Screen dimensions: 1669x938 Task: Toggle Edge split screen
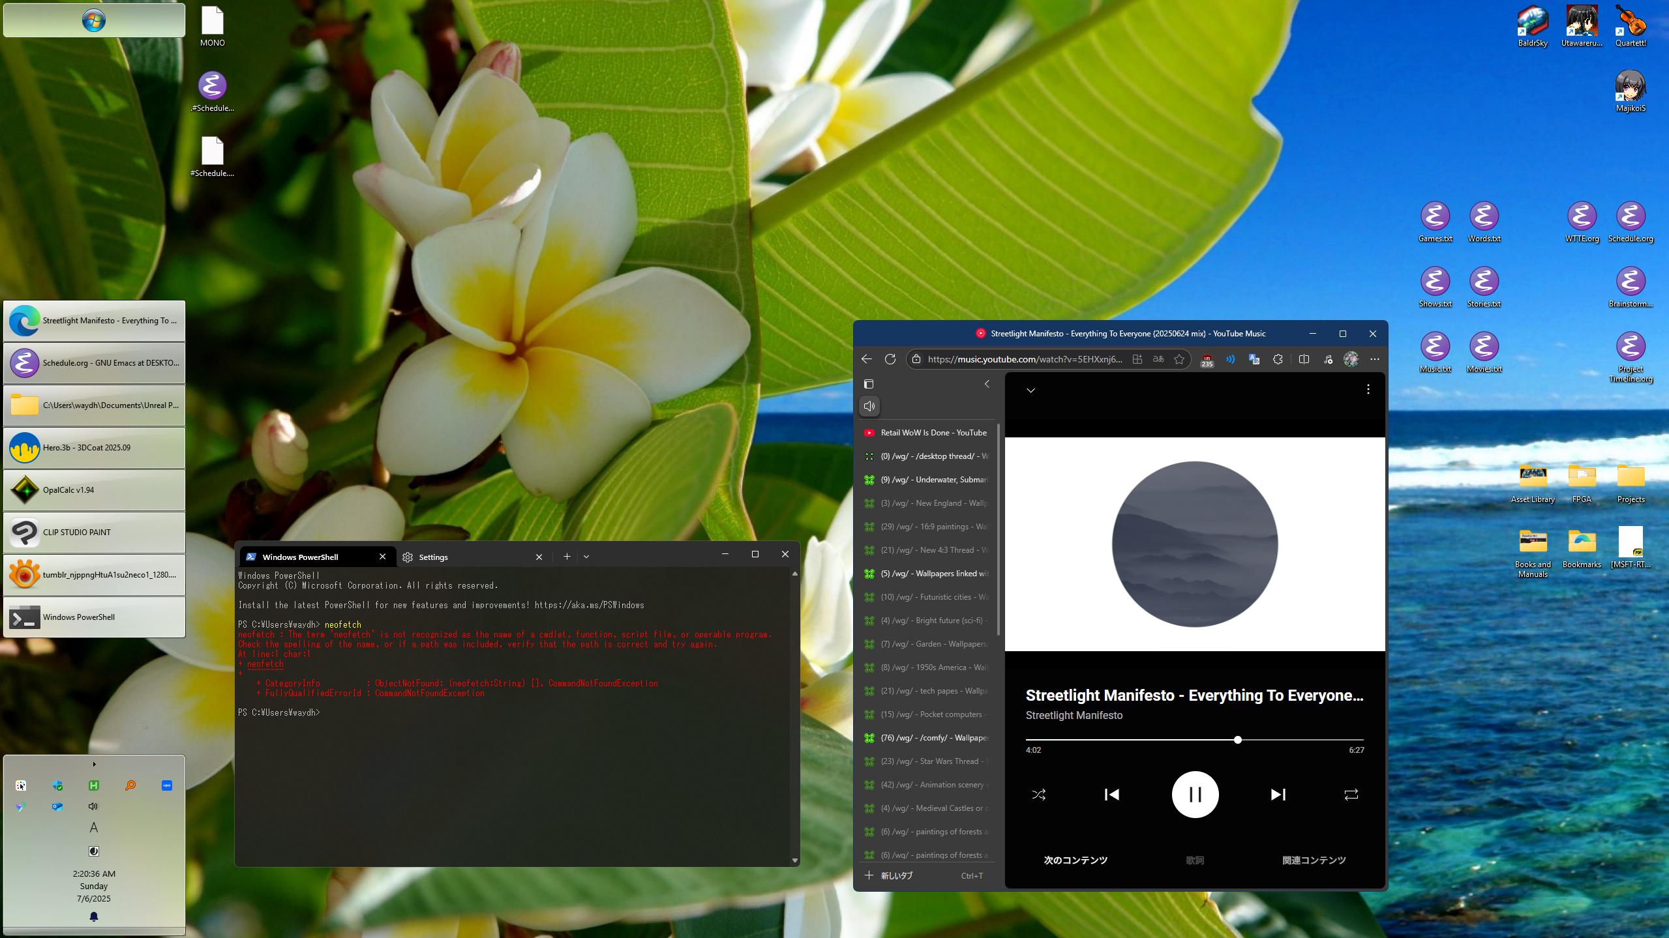(x=1304, y=359)
